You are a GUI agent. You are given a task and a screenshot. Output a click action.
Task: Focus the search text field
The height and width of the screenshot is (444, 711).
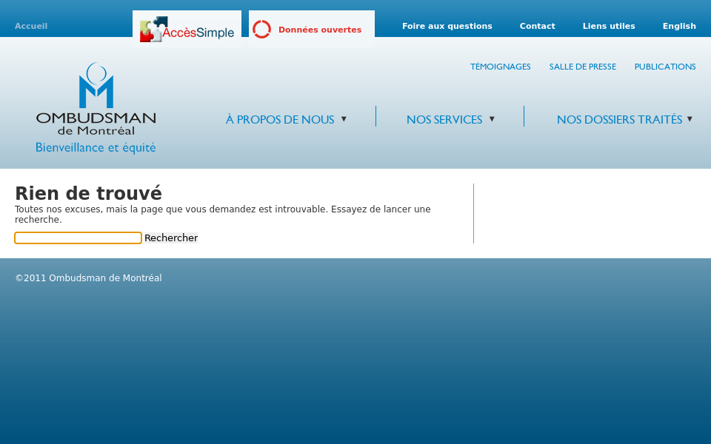[x=78, y=238]
